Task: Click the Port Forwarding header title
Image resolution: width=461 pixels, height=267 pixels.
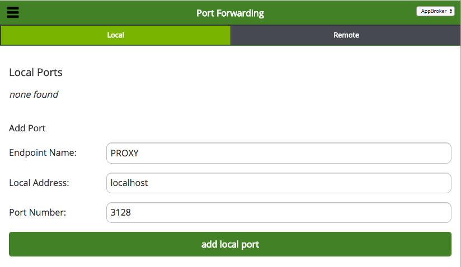Action: click(230, 13)
